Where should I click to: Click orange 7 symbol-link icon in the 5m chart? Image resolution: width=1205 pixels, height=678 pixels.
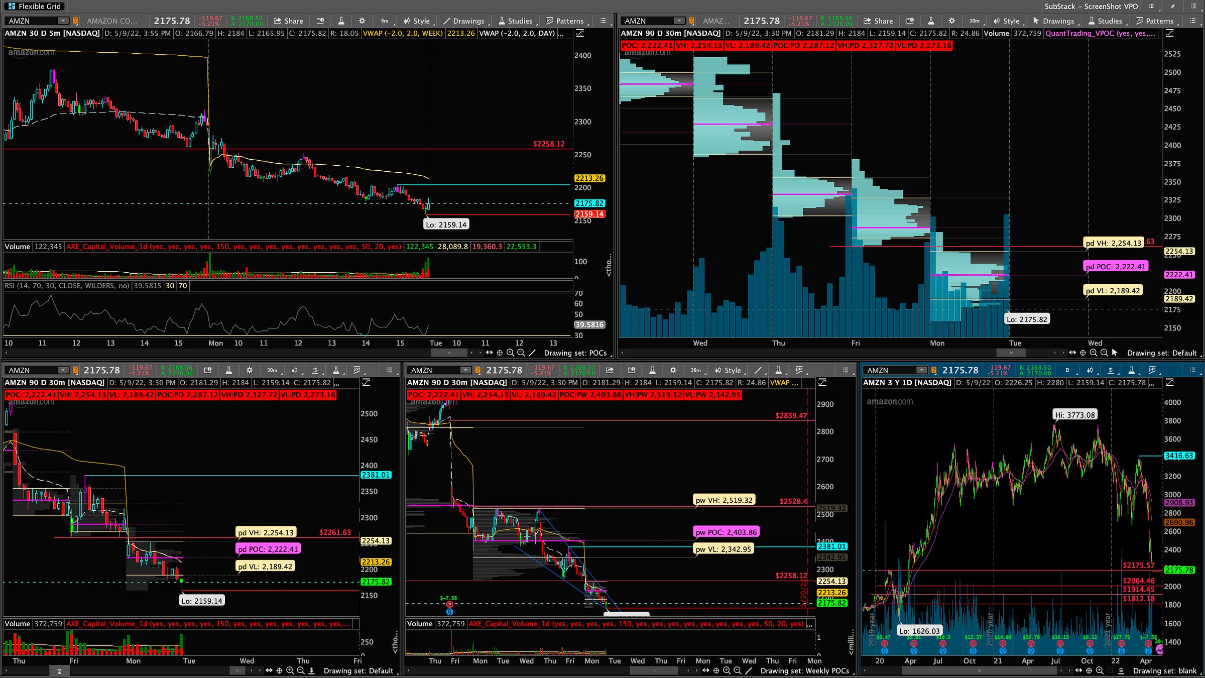(x=75, y=21)
